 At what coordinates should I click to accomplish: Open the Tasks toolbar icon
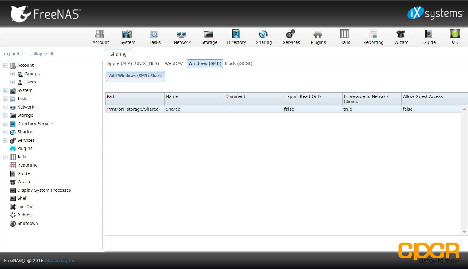(155, 37)
